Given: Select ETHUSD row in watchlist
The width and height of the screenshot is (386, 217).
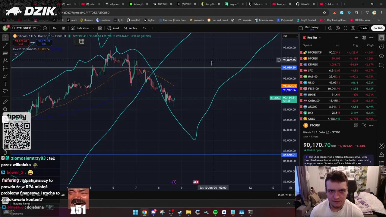Looking at the screenshot, I should tap(338, 64).
